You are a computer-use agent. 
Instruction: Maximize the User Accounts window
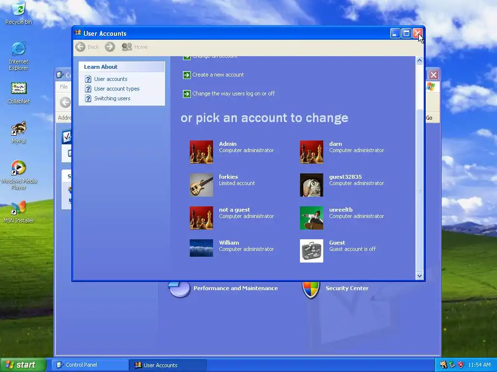tap(406, 33)
